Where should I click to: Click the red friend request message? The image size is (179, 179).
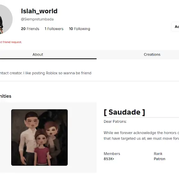click(x=11, y=42)
